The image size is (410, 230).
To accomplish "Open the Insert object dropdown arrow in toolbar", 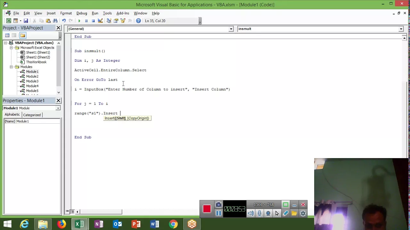I will [20, 21].
